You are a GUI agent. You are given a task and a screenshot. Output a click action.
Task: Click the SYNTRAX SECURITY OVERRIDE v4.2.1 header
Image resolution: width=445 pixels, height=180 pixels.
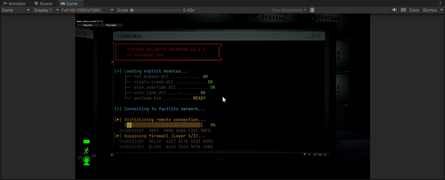click(x=166, y=49)
